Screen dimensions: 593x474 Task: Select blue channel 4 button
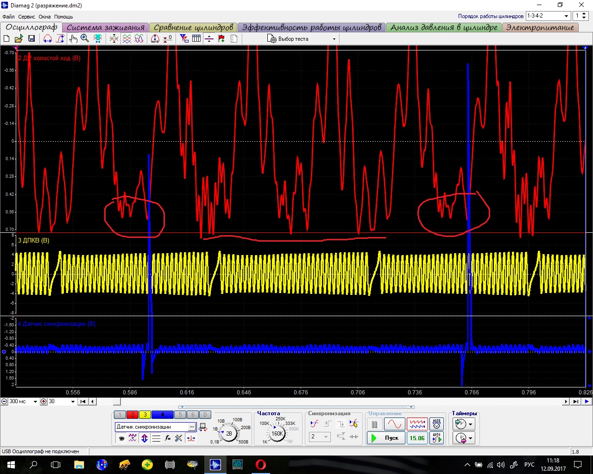coord(163,415)
